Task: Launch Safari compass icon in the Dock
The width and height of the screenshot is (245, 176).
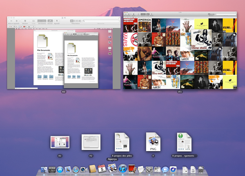Action: pos(76,169)
